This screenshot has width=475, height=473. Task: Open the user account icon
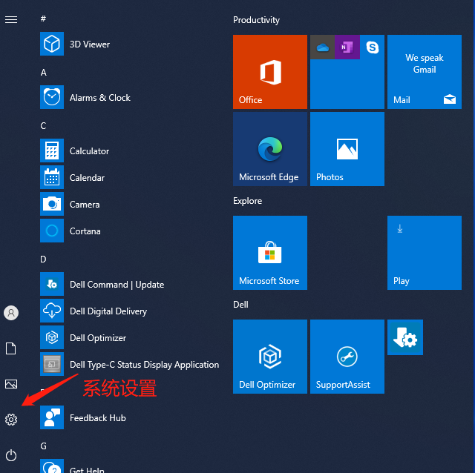coord(11,313)
